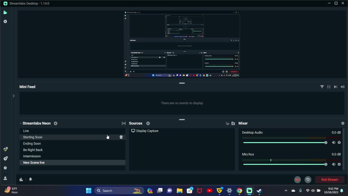The image size is (348, 196).
Task: Click the stream preview display
Action: point(182,44)
